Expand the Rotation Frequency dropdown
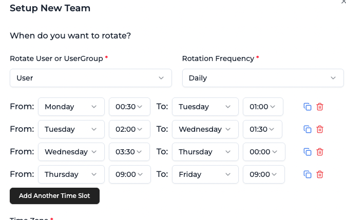 (x=263, y=78)
